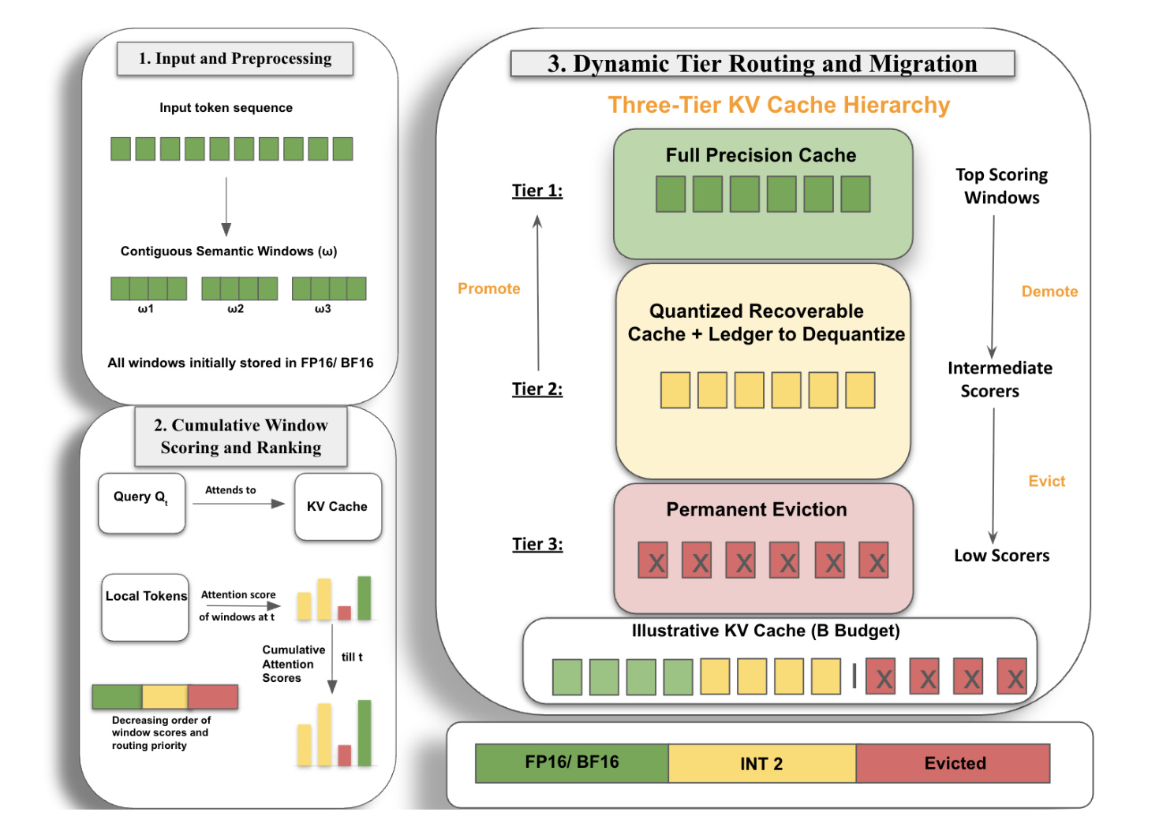Viewport: 1174px width, 823px height.
Task: Click '3. Dynamic Tier Routing and Migration' title
Action: click(x=762, y=64)
